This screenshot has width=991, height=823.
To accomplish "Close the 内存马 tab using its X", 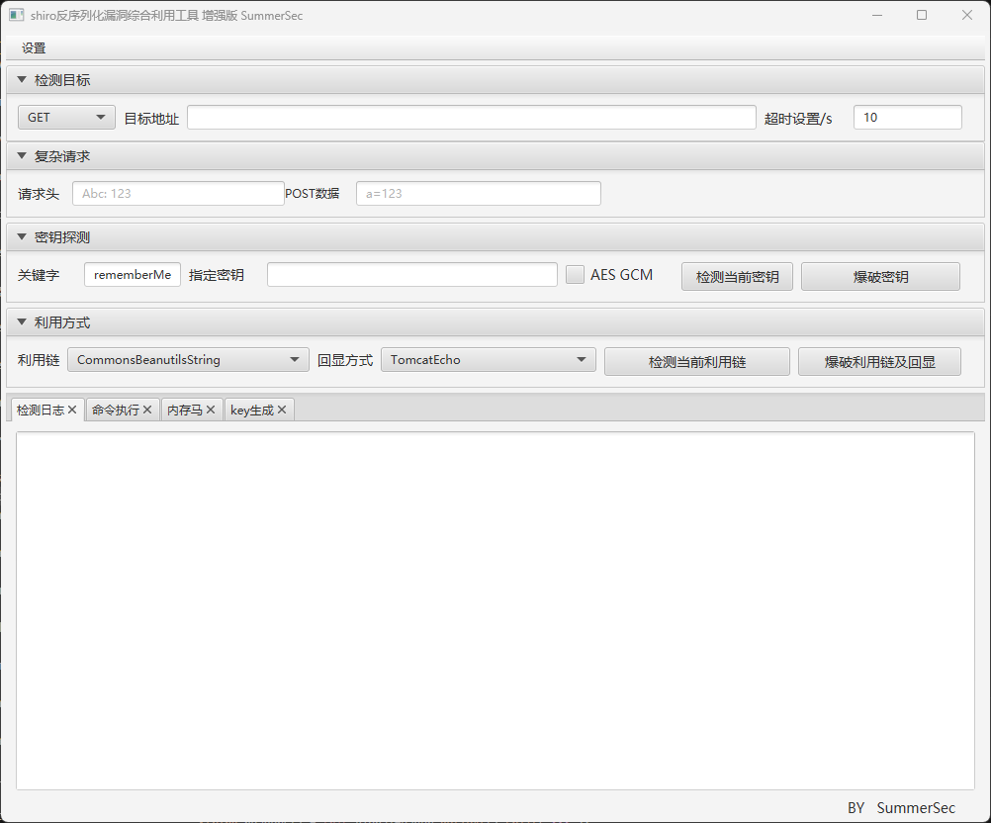I will (211, 410).
